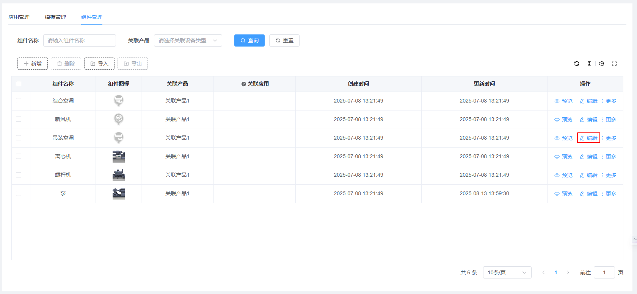Switch to the 模板管理 tab

[x=55, y=17]
